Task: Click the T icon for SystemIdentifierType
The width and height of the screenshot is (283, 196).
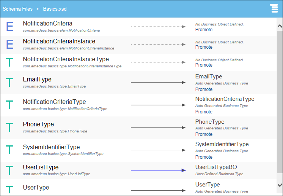Action: [10, 150]
